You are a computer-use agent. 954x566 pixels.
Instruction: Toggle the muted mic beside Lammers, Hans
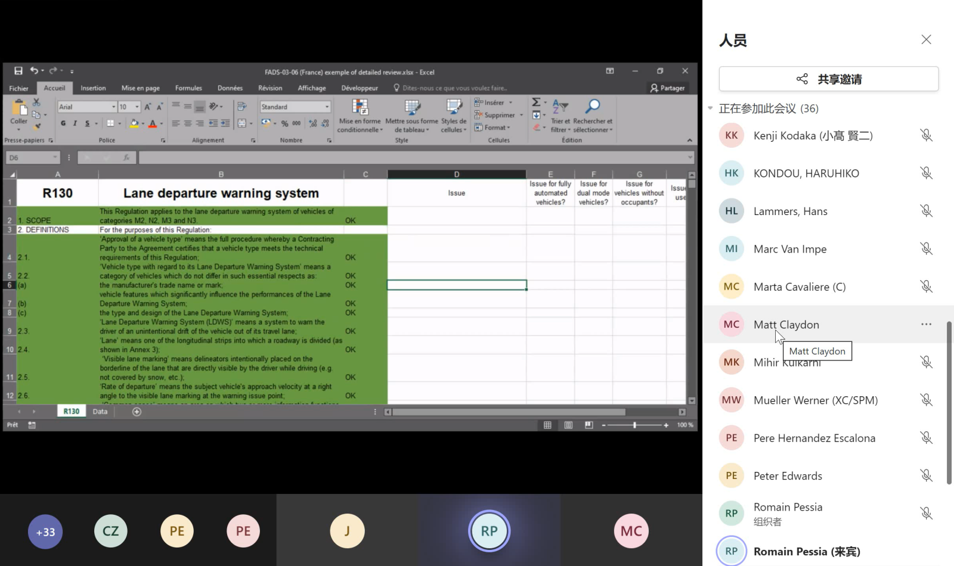(926, 211)
